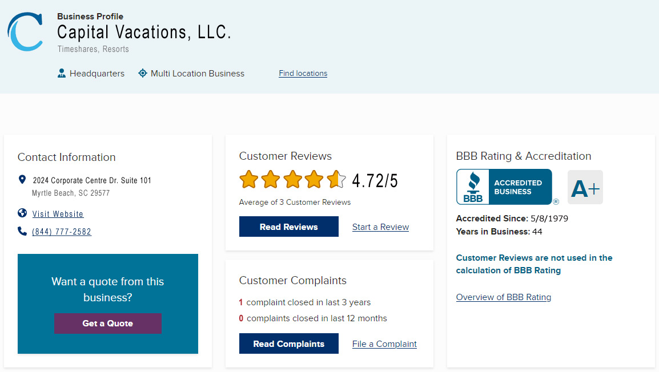Call the (844) 777-2582 phone number
This screenshot has width=659, height=372.
(x=62, y=232)
